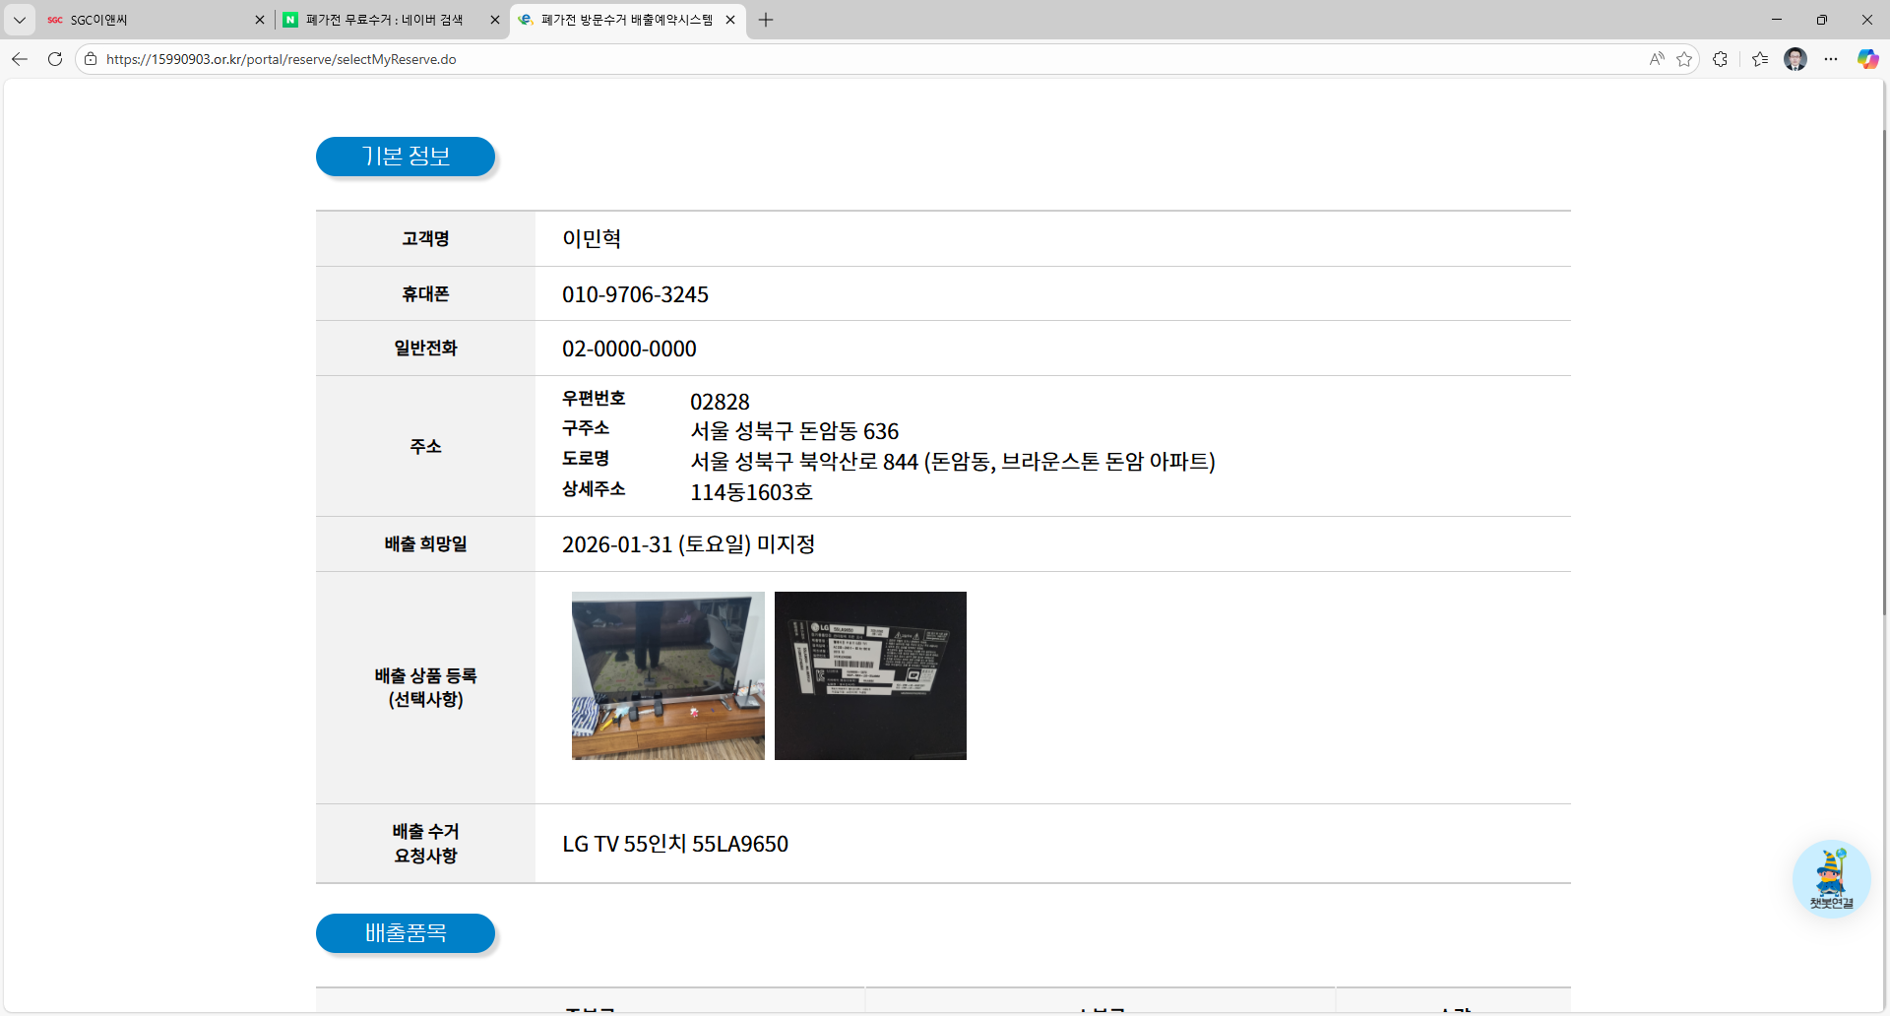Open the user profile avatar
The image size is (1890, 1016).
click(x=1795, y=59)
